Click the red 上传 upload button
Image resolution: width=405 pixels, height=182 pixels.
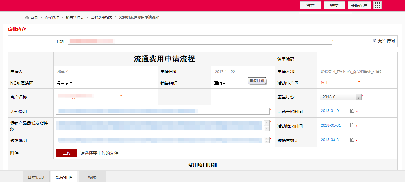(x=67, y=153)
